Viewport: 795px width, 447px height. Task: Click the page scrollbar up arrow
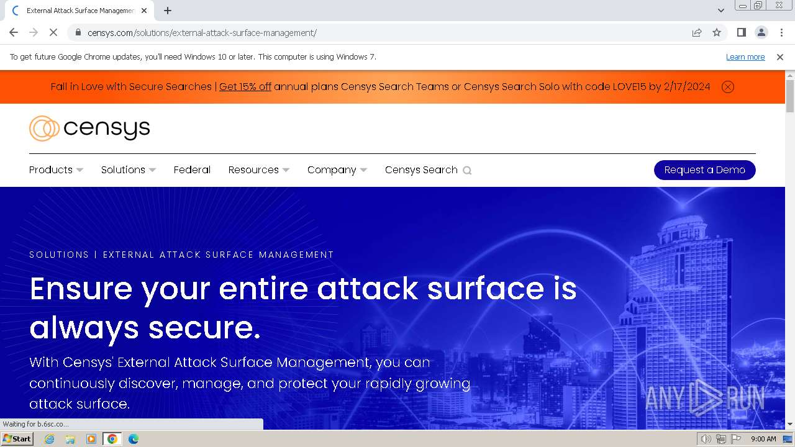click(790, 75)
